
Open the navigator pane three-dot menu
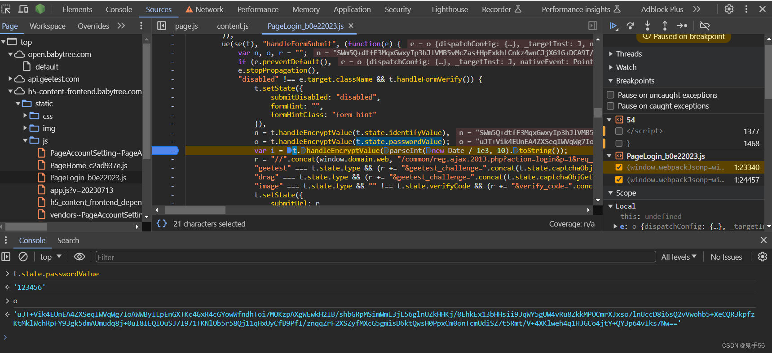pyautogui.click(x=141, y=26)
